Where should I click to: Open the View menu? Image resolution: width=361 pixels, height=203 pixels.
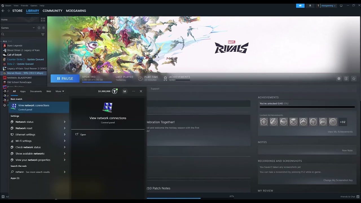point(16,6)
